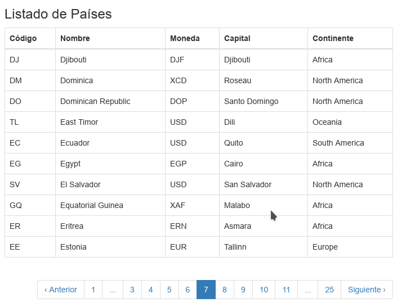Click the Estonia country name

point(73,247)
